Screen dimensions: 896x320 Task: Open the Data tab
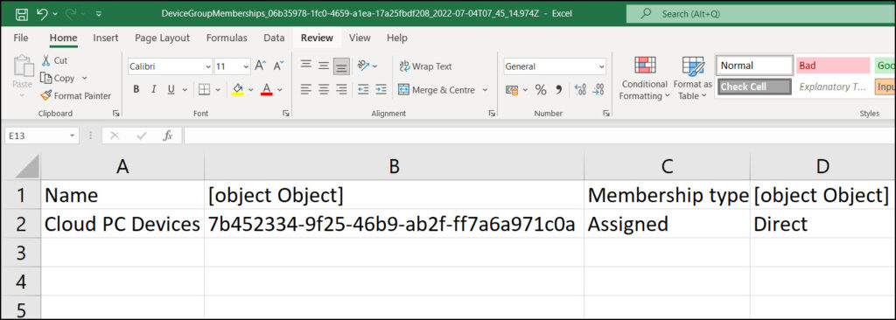pyautogui.click(x=274, y=38)
